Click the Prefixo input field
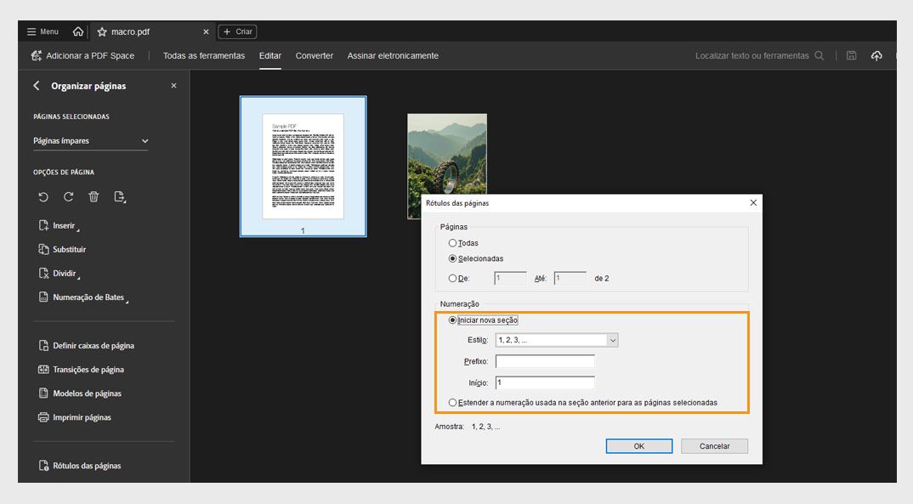Screen dimensions: 913x504 [x=545, y=361]
